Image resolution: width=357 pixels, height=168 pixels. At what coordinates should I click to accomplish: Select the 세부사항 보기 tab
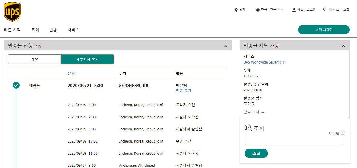tap(87, 59)
